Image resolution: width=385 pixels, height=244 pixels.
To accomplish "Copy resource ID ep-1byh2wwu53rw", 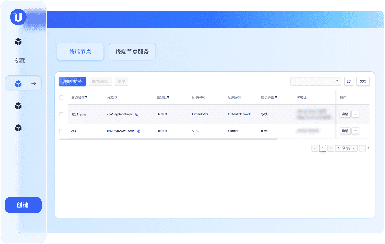I will (139, 131).
